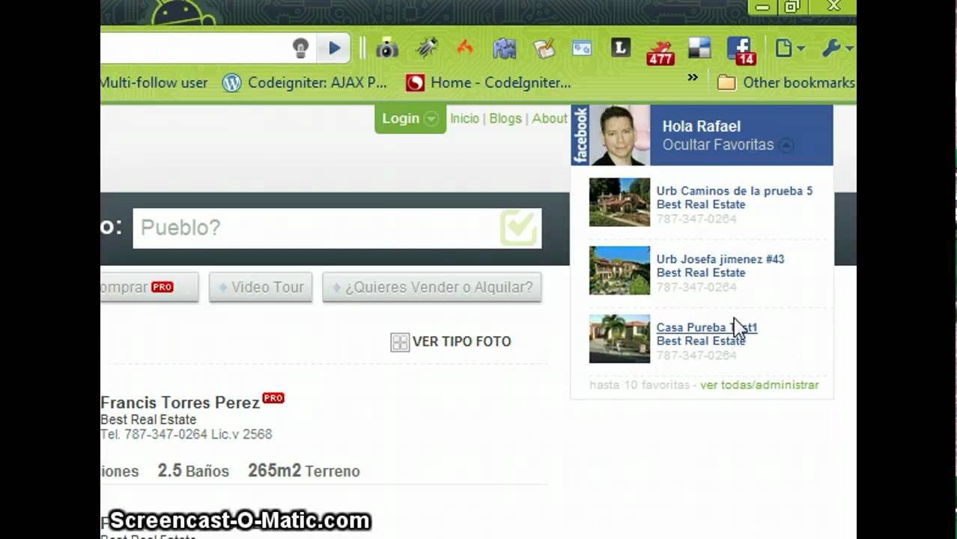The width and height of the screenshot is (957, 539).
Task: Click the Video Tour button
Action: (261, 287)
